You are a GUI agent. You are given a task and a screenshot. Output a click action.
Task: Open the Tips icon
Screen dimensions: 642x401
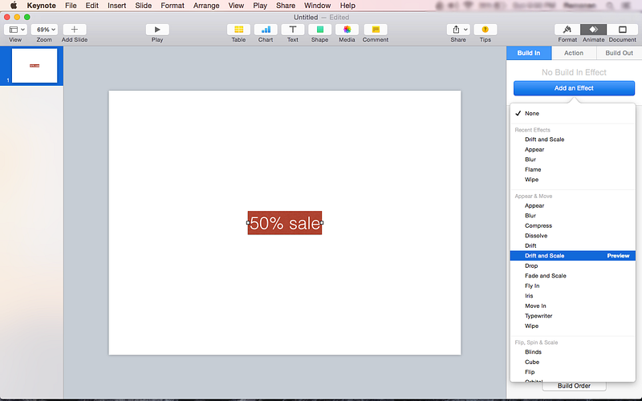(x=486, y=30)
